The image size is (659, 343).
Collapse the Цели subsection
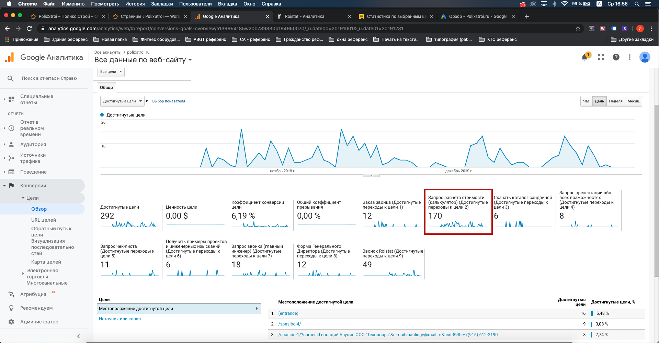tap(23, 198)
